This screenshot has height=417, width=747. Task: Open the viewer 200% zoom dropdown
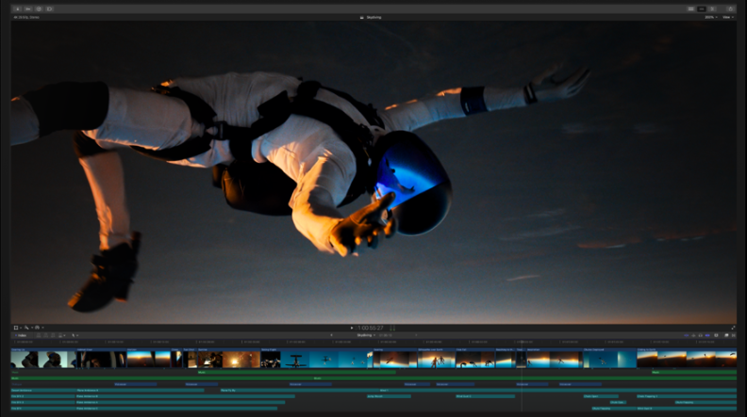pos(709,17)
